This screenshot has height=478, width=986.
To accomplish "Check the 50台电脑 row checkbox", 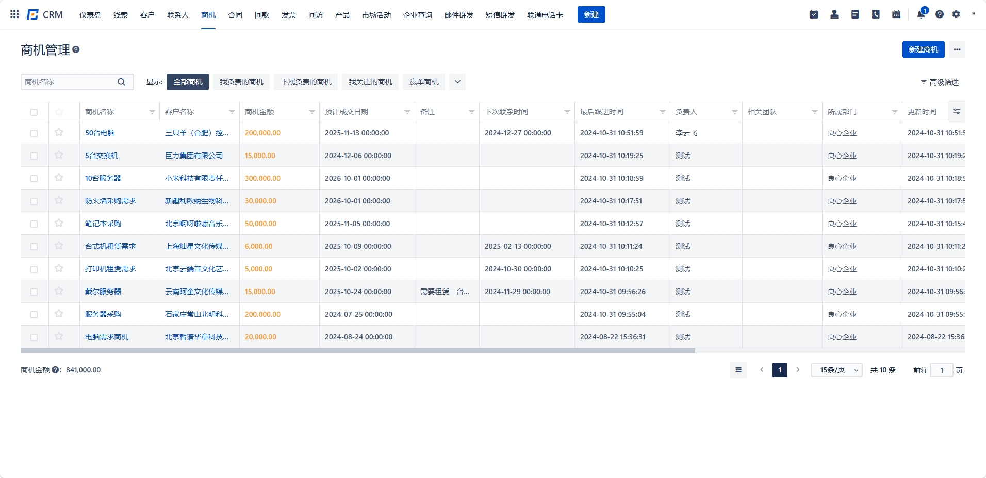I will pos(34,133).
